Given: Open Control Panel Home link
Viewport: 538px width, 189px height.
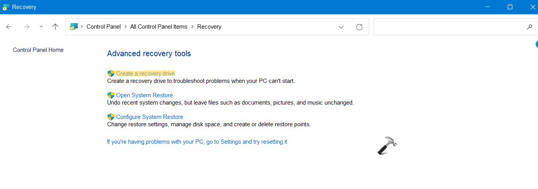Looking at the screenshot, I should point(38,50).
